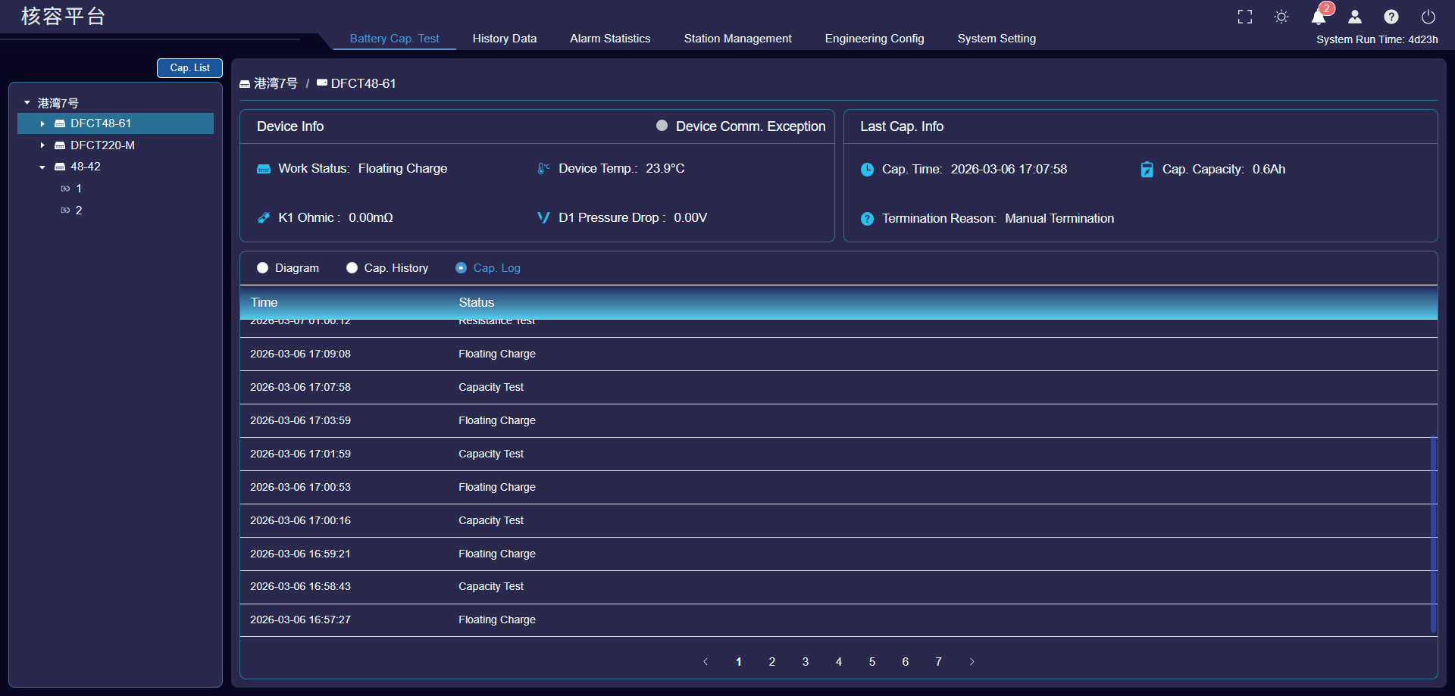This screenshot has height=696, width=1455.
Task: Open alarm notifications bell icon
Action: [x=1319, y=17]
